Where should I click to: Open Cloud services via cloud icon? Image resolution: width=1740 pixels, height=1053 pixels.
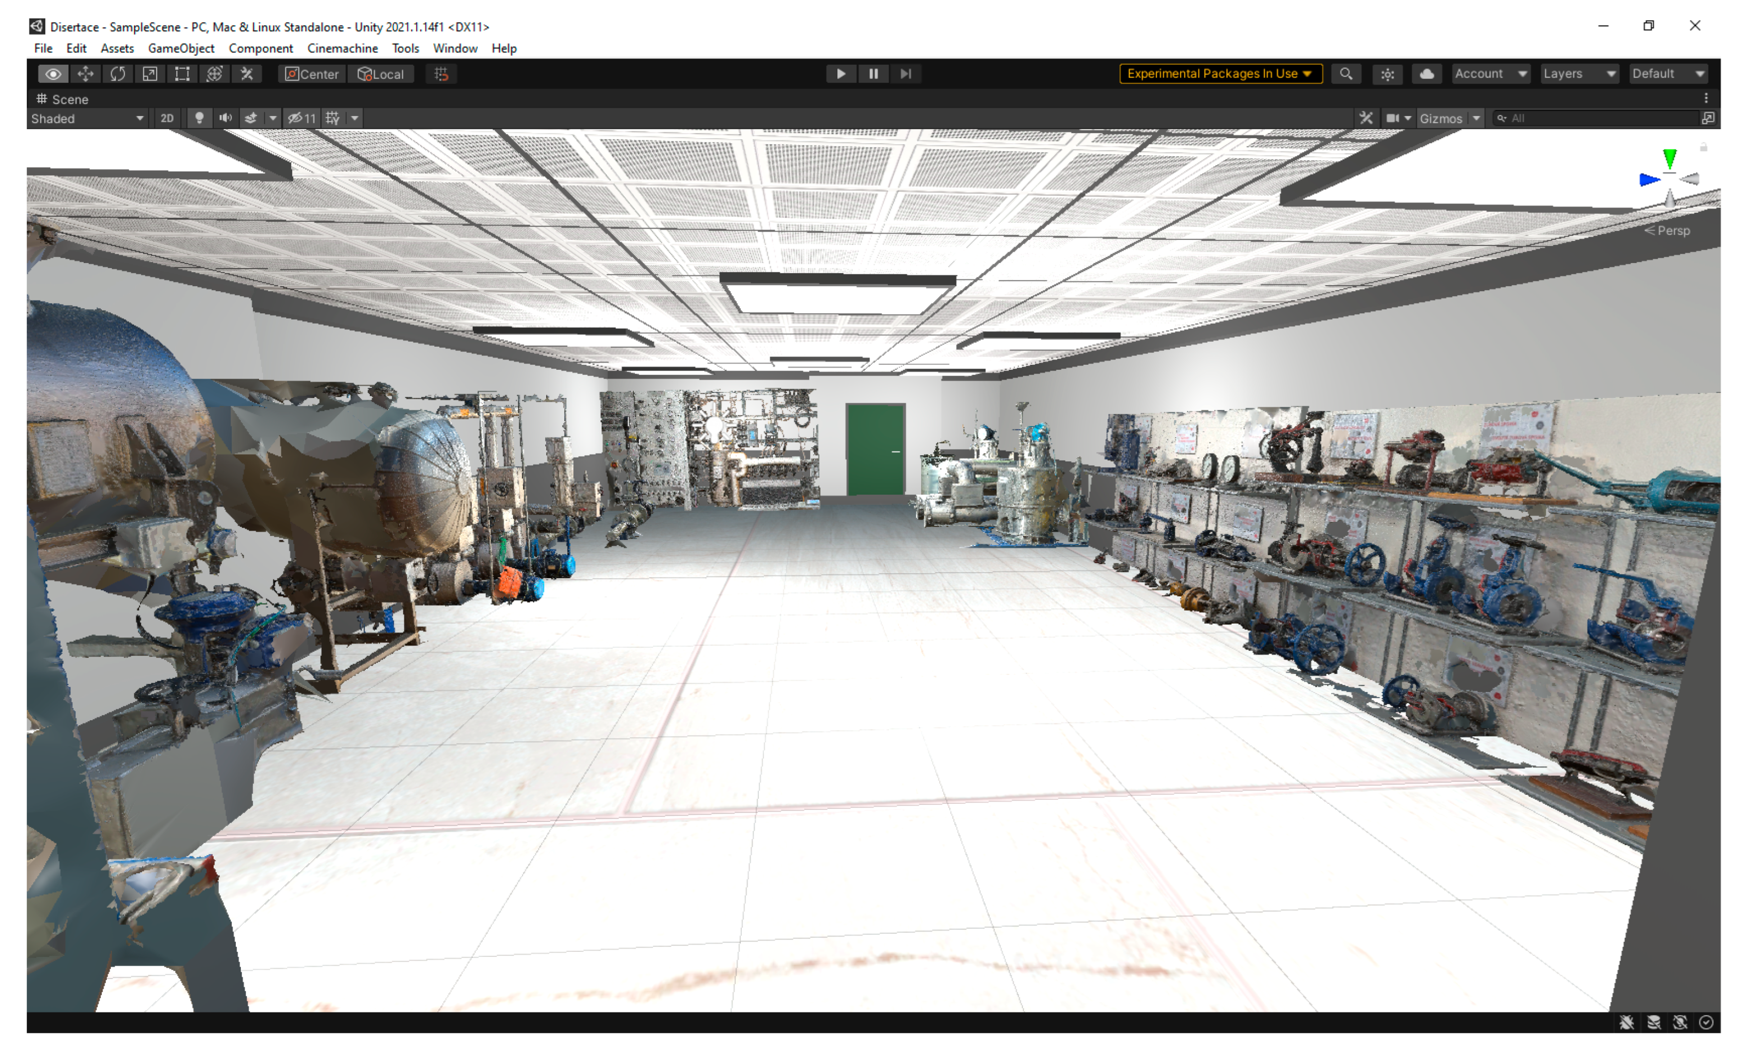[x=1427, y=74]
